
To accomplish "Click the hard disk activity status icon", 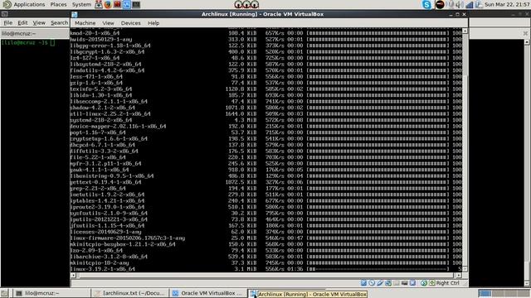I will point(363,283).
